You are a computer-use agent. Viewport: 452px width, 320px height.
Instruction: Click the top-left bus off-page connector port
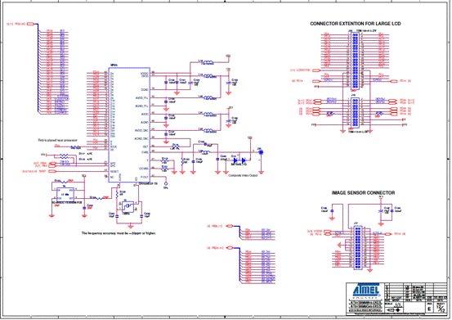point(31,24)
